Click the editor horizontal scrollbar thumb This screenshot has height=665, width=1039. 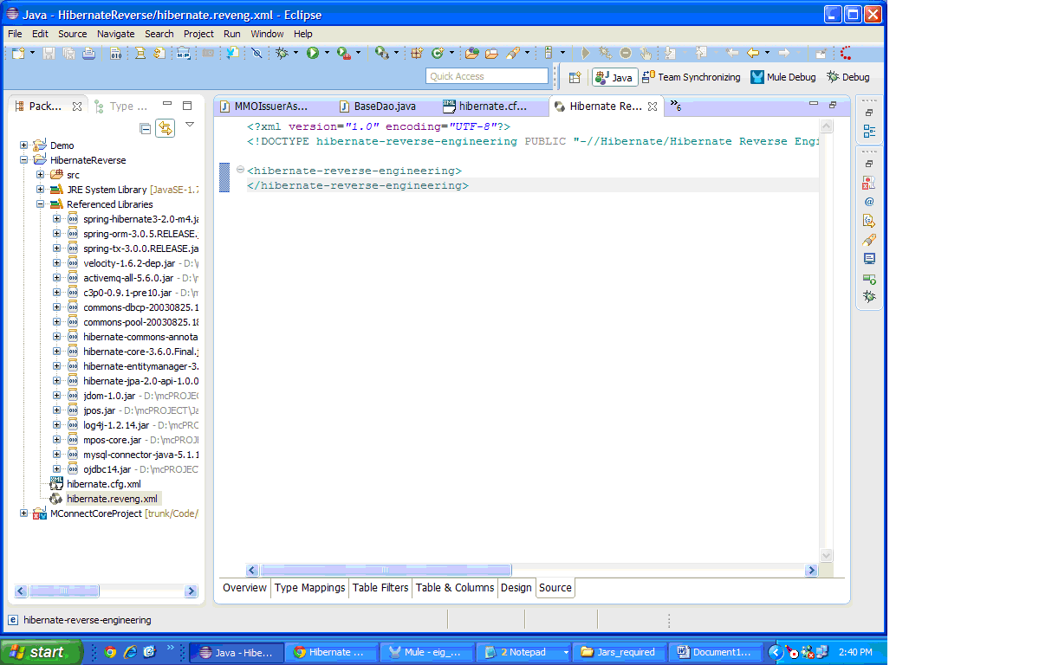coord(386,570)
